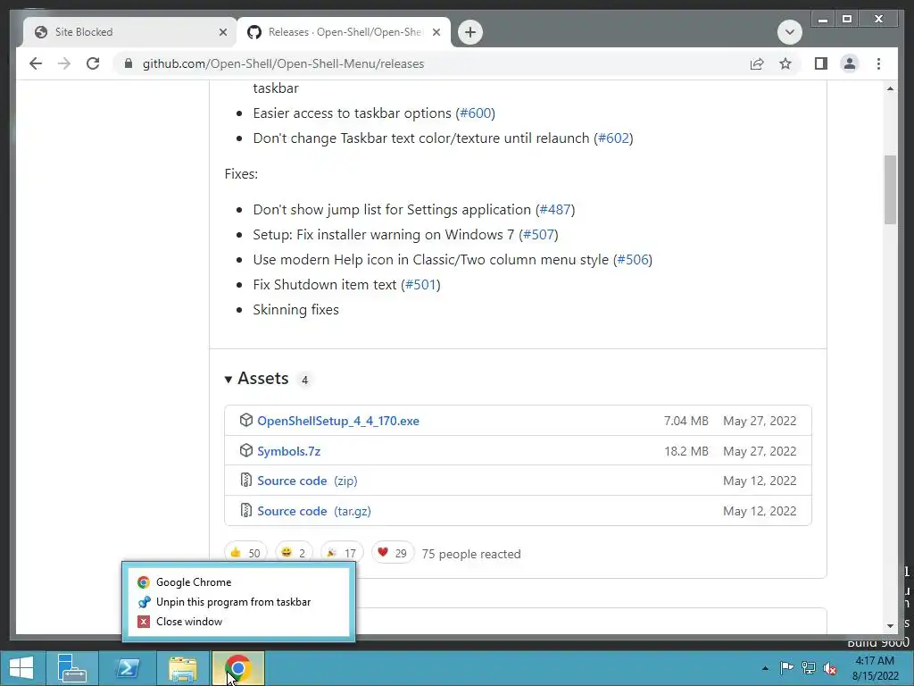Click the scrollbar up arrow

tap(890, 88)
